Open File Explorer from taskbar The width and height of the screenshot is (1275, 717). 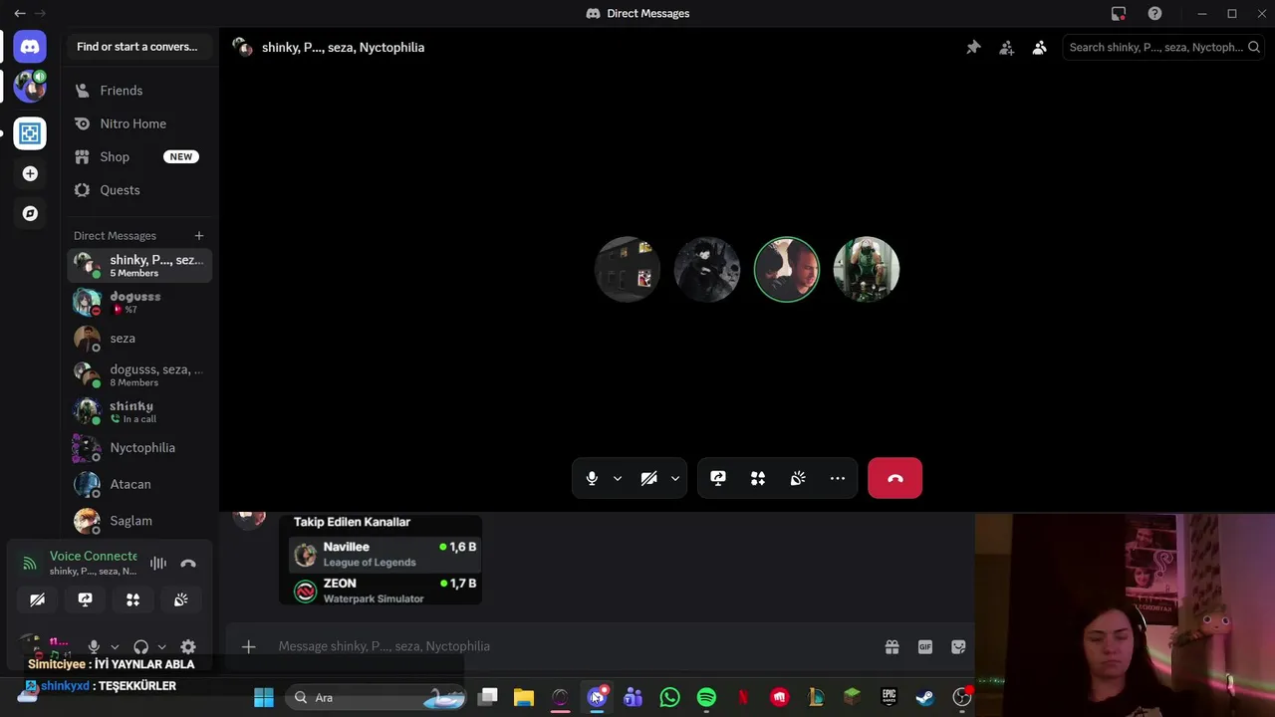524,698
